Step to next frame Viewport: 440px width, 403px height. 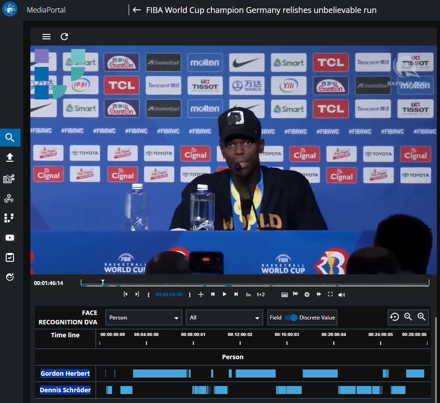[x=236, y=294]
